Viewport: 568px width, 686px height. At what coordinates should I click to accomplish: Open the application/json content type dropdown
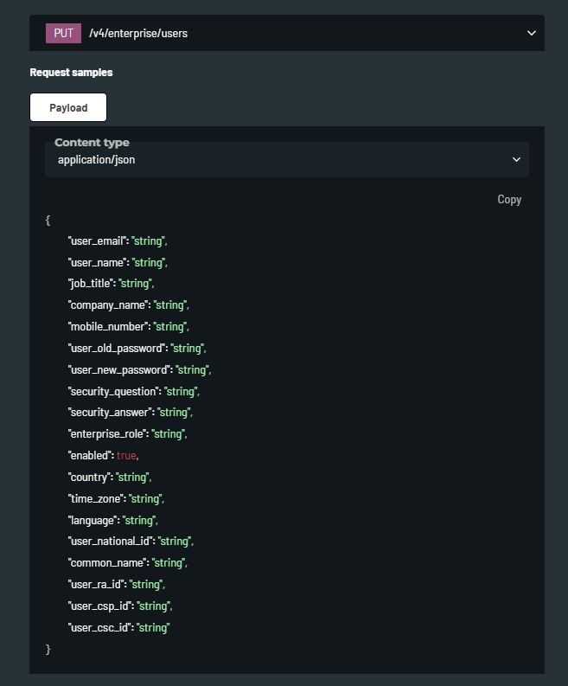[286, 160]
